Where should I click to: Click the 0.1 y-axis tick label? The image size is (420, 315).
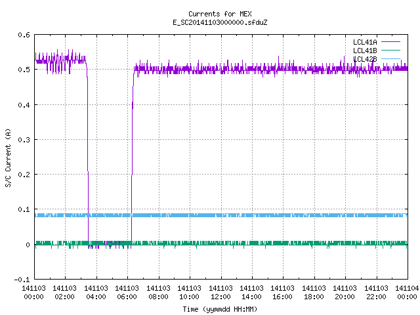24,209
